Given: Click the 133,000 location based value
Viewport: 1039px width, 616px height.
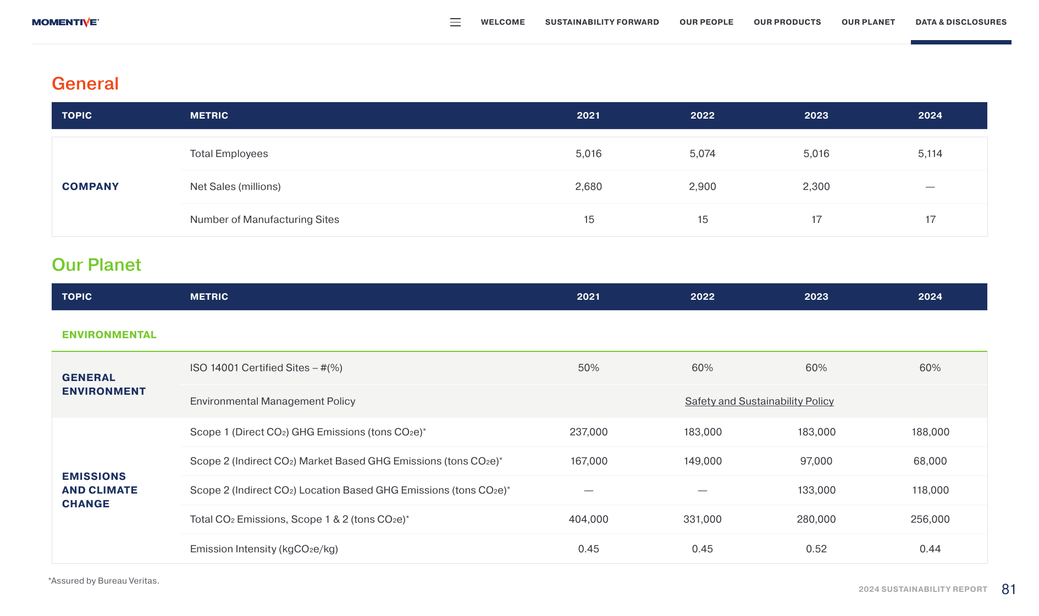Looking at the screenshot, I should [816, 490].
